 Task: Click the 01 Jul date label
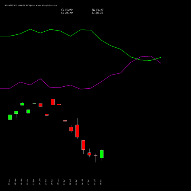click(64, 182)
